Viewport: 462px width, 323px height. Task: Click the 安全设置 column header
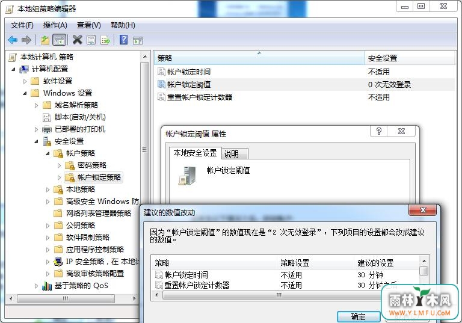[410, 58]
